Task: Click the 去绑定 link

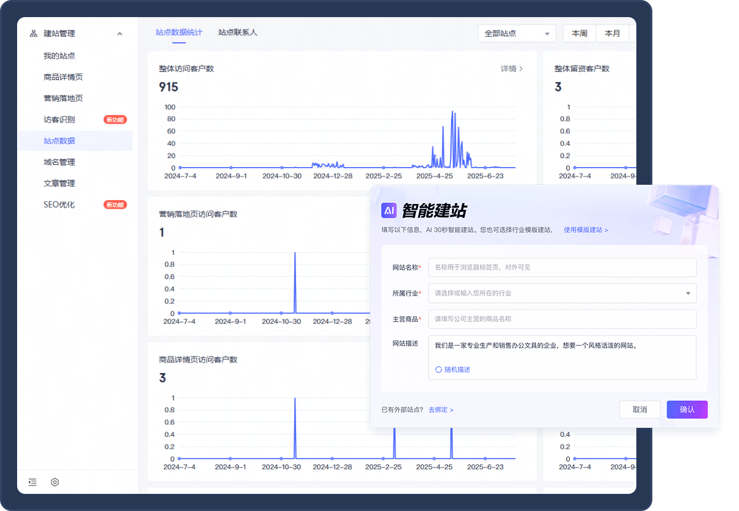Action: tap(441, 409)
